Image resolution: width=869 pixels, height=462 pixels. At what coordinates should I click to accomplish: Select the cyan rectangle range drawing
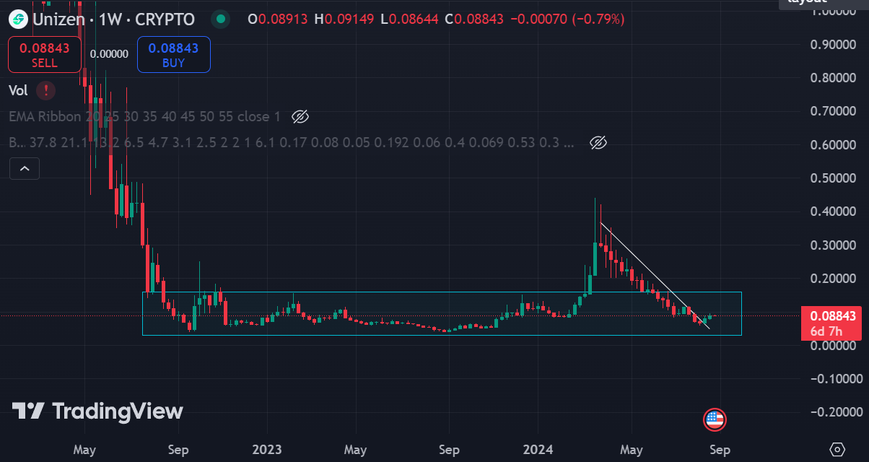pos(442,313)
